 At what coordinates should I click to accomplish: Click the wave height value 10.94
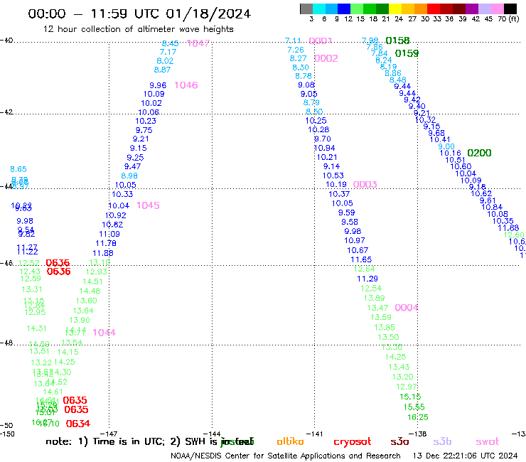pos(324,148)
